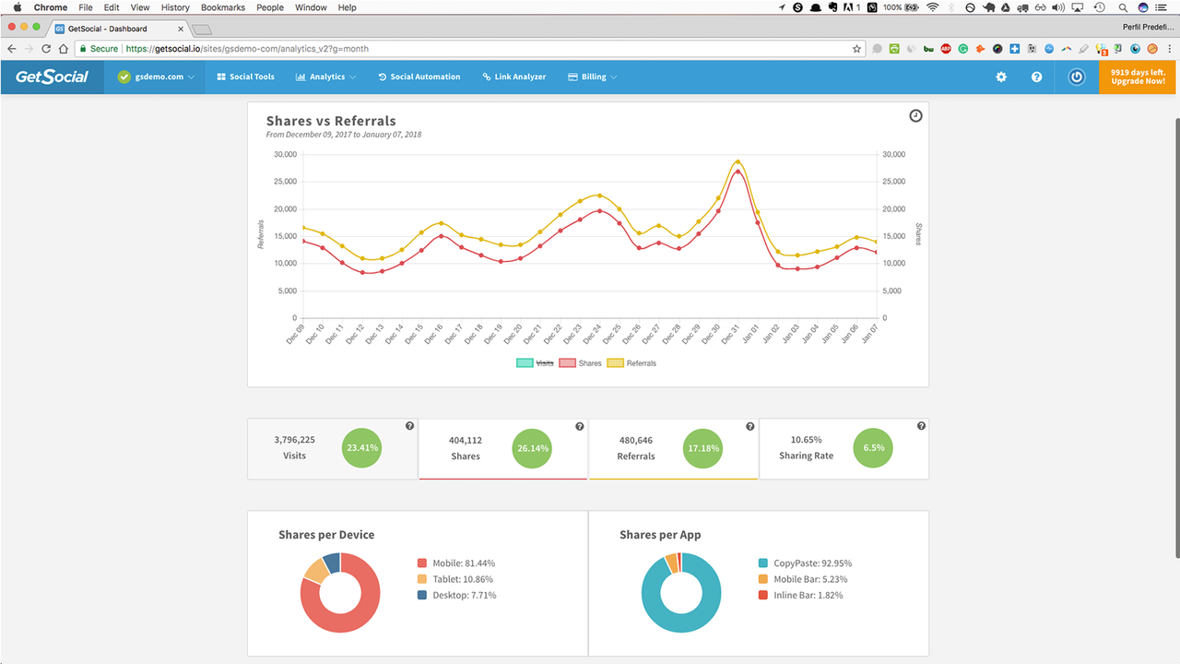Click the logout power icon
Viewport: 1180px width, 664px height.
1076,77
